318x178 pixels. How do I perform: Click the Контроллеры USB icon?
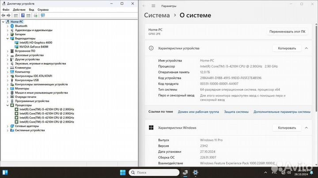pyautogui.click(x=12, y=80)
